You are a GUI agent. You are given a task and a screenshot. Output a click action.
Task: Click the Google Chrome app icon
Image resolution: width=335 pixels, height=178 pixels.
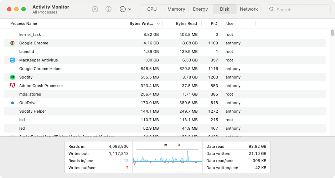tap(12, 43)
